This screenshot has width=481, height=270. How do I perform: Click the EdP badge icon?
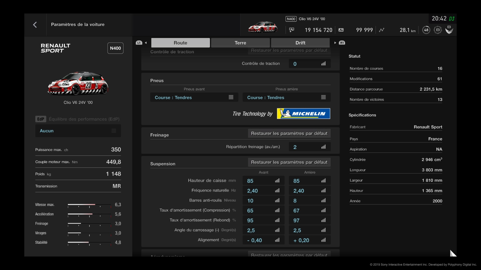coord(41,119)
